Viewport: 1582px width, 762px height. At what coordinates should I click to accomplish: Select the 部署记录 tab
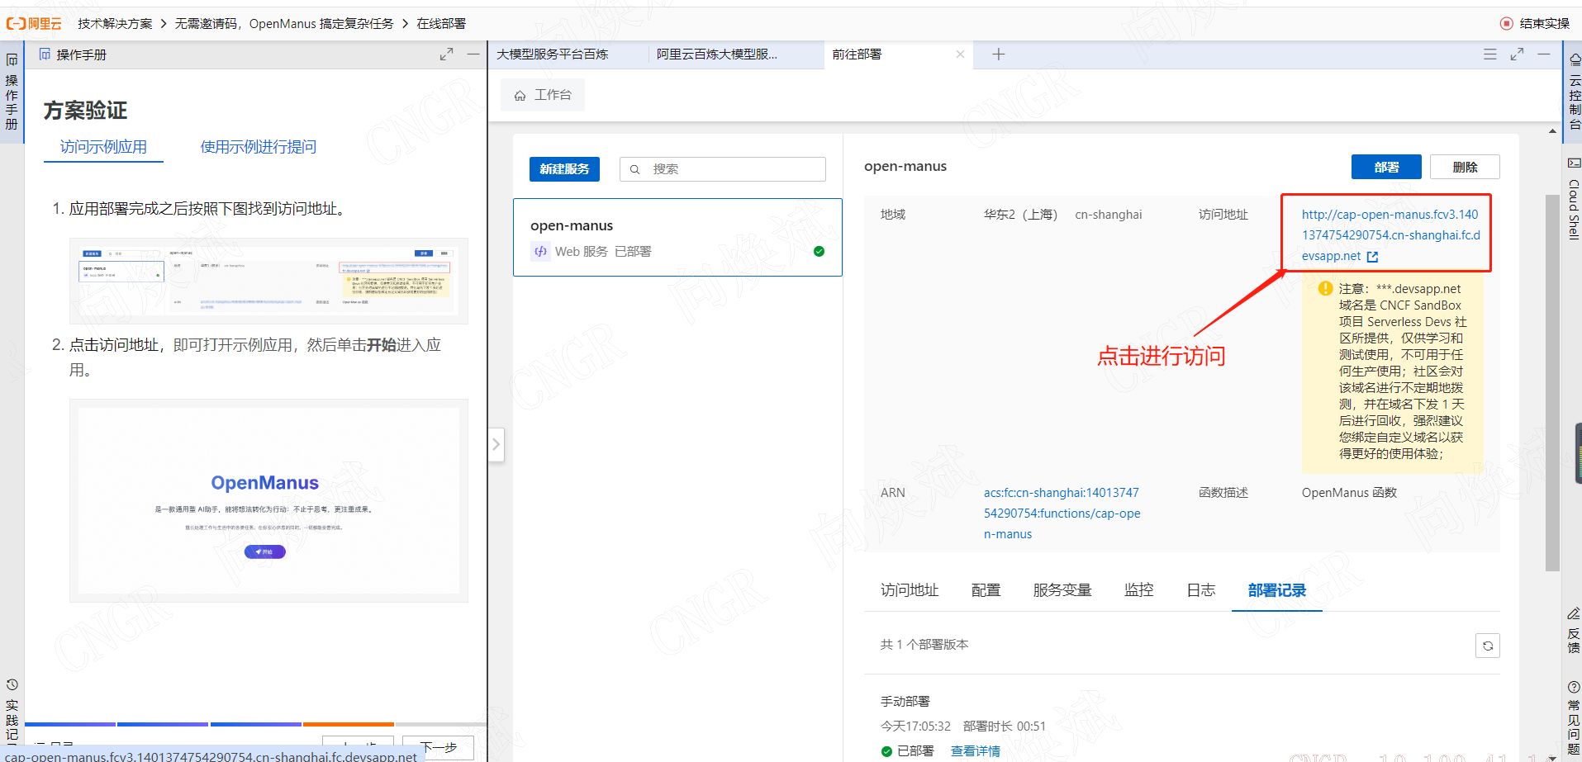coord(1277,590)
